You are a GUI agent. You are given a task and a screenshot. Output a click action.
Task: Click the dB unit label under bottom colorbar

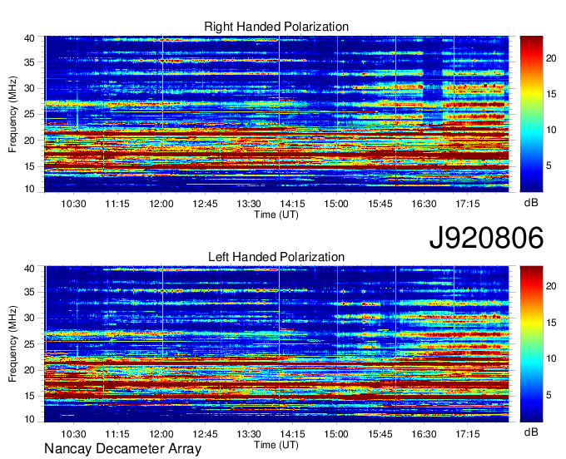531,432
